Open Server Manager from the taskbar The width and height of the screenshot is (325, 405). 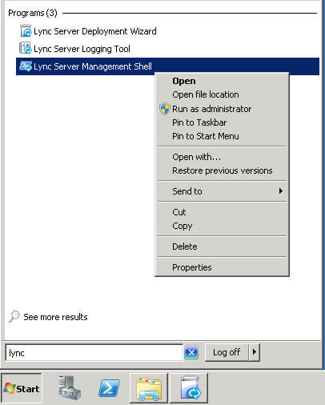70,388
